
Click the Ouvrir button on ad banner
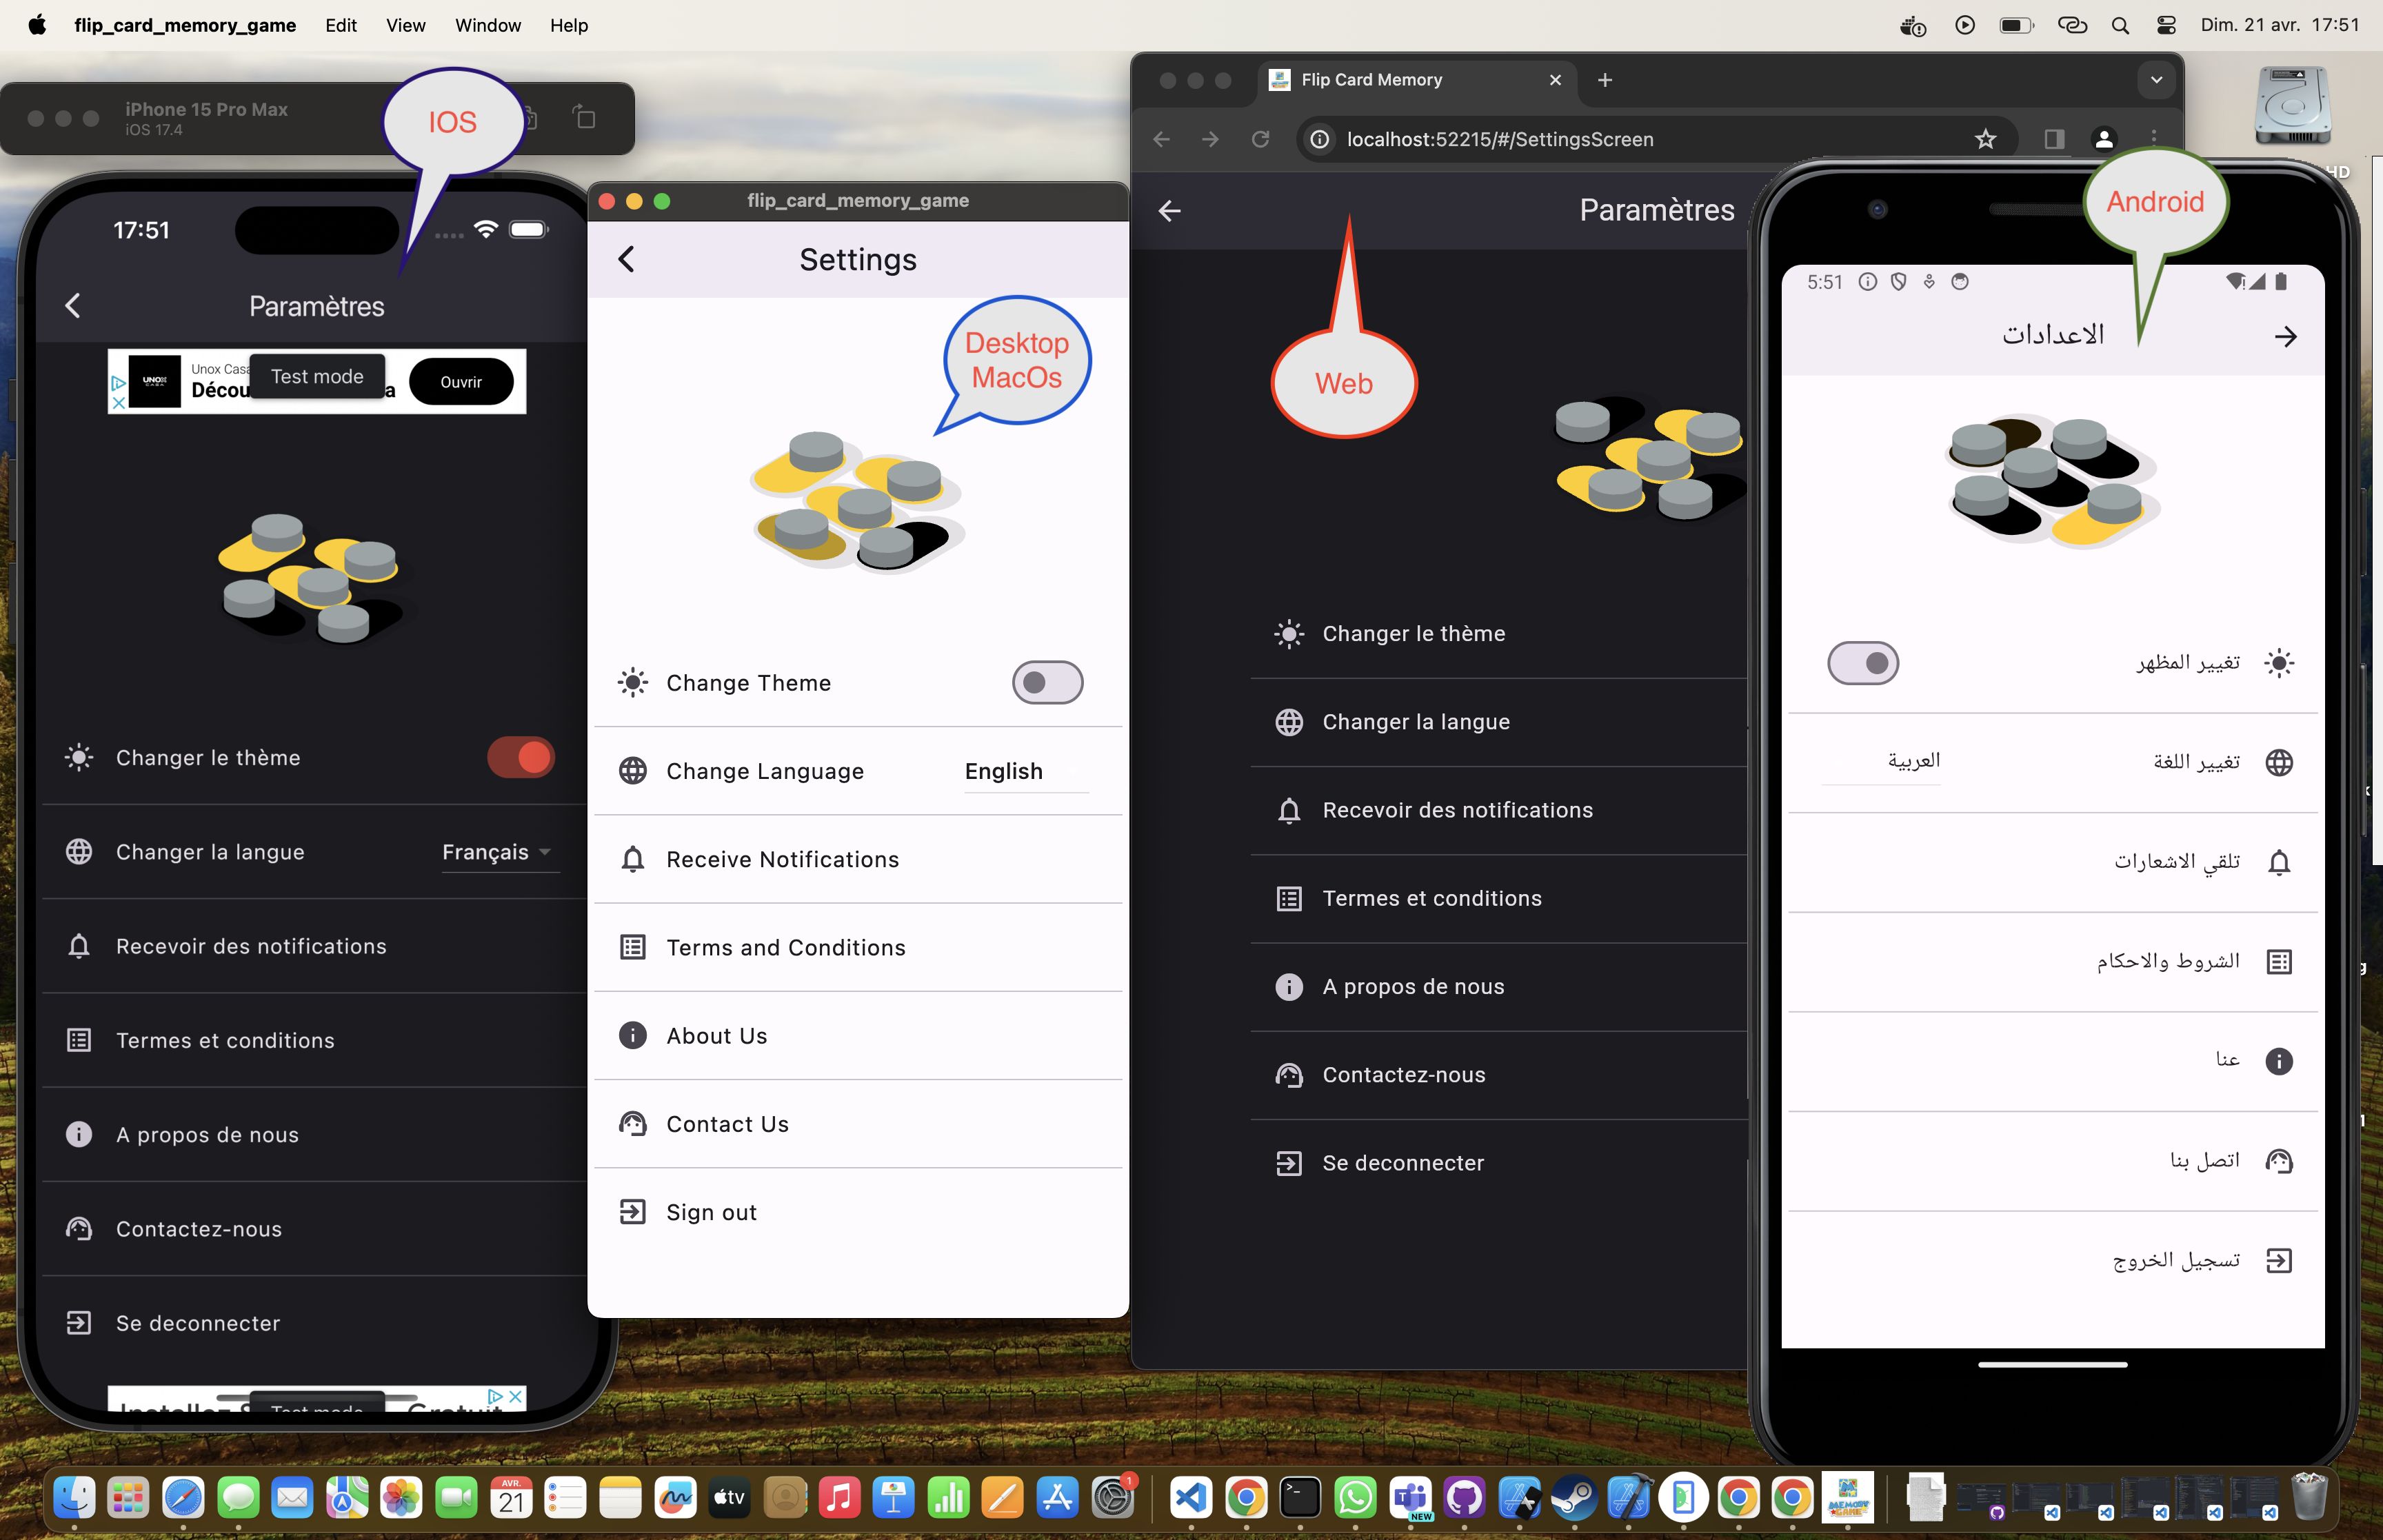[461, 382]
